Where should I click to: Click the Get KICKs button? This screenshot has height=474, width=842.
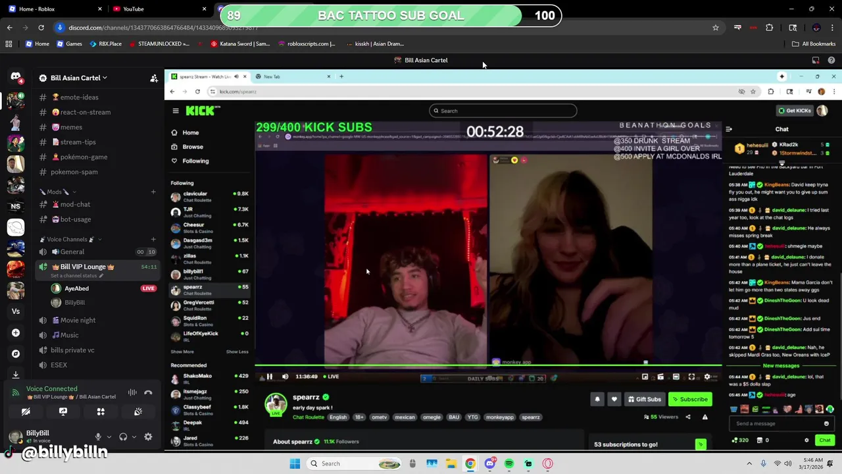[x=795, y=111]
